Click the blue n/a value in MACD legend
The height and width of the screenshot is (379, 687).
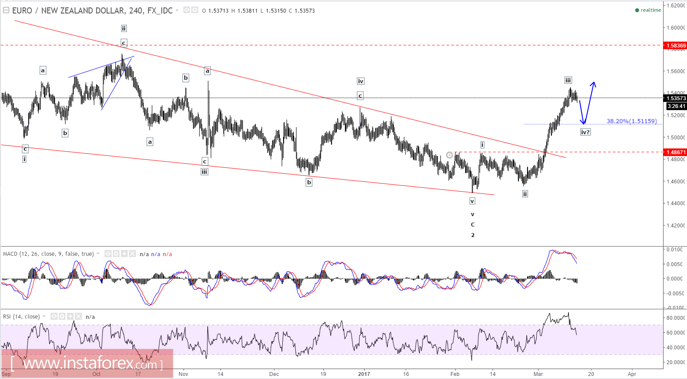(156, 254)
